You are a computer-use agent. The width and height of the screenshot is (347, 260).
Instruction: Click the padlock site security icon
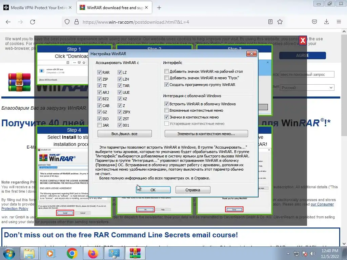77,22
